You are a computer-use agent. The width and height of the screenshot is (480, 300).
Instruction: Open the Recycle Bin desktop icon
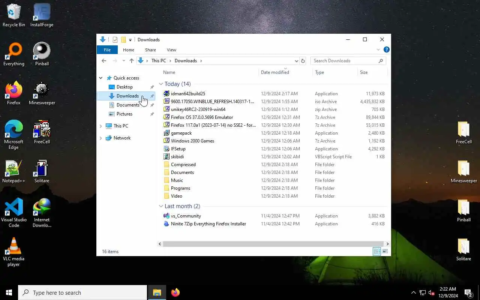coord(14,15)
